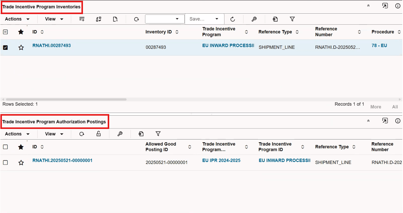Toggle the select-all checkbox in Inventories header
403x213 pixels.
click(x=5, y=32)
